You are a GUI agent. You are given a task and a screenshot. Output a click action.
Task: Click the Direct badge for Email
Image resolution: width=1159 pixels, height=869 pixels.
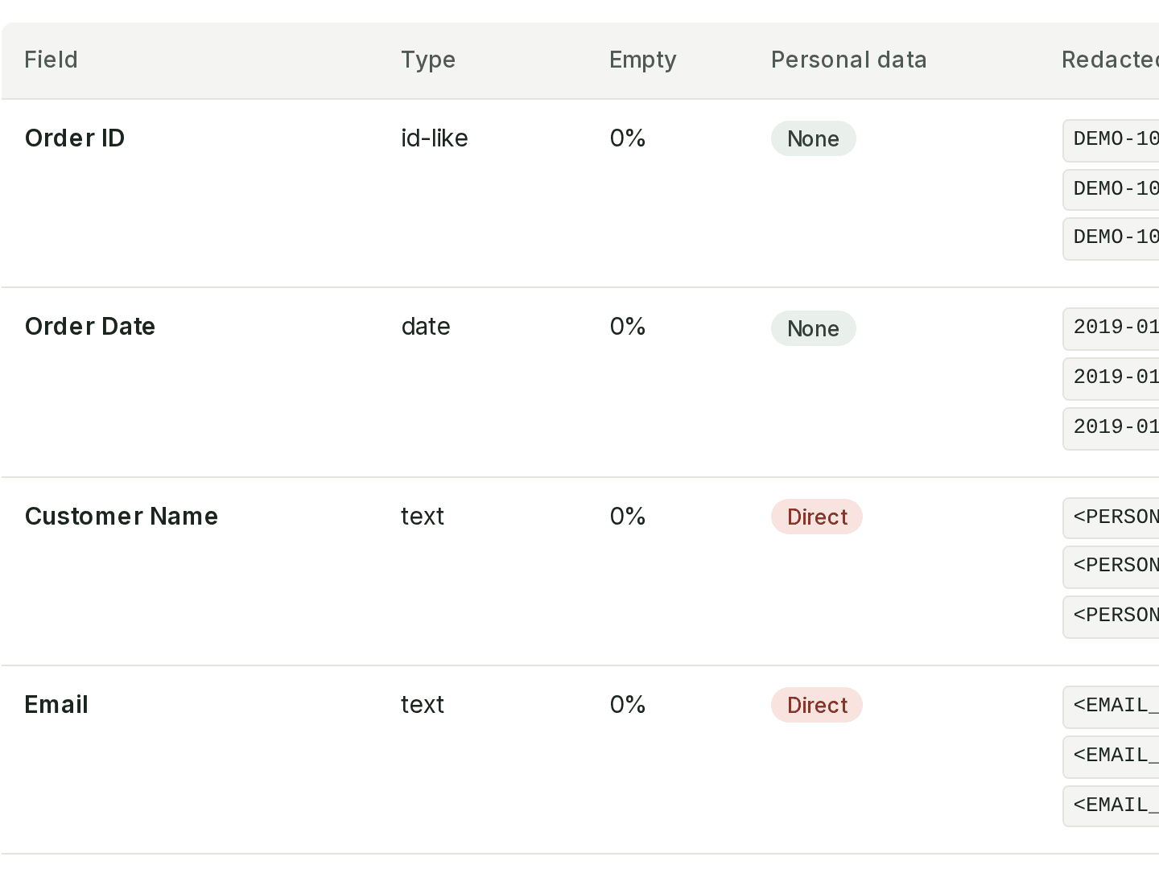(x=817, y=705)
